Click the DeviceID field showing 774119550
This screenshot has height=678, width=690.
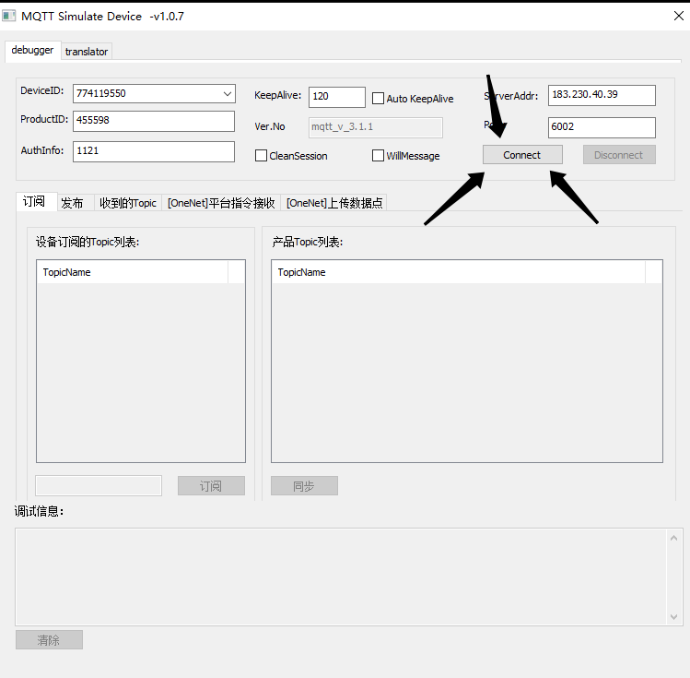click(x=154, y=94)
